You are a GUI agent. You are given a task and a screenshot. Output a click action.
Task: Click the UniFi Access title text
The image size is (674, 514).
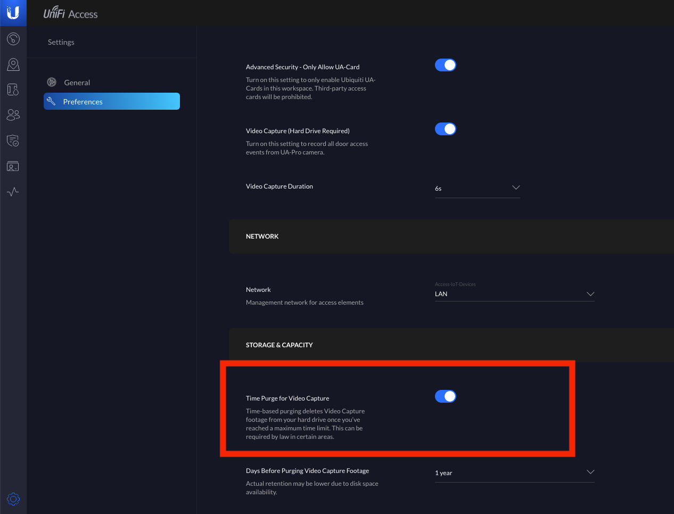[x=71, y=14]
